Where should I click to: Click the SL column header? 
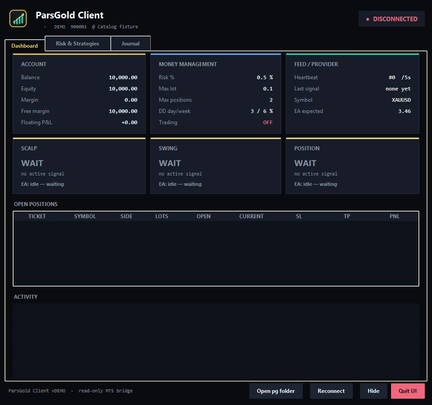[299, 216]
